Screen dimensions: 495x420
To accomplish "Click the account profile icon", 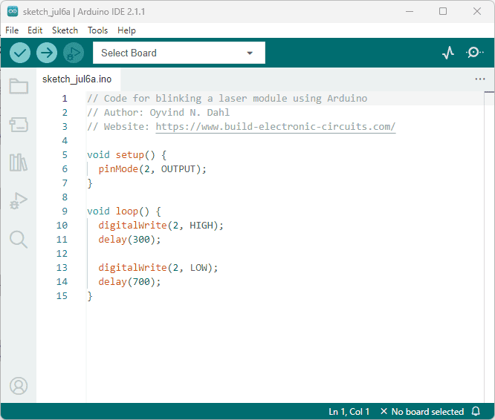I will [x=19, y=386].
